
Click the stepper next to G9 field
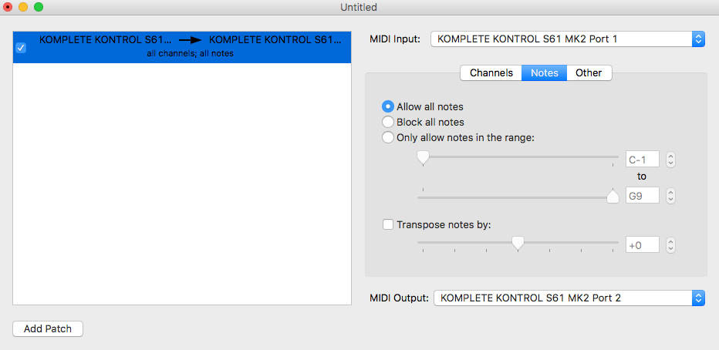coord(671,196)
